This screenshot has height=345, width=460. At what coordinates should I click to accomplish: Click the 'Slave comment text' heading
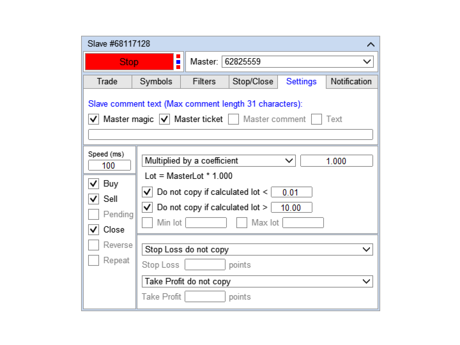pyautogui.click(x=195, y=104)
